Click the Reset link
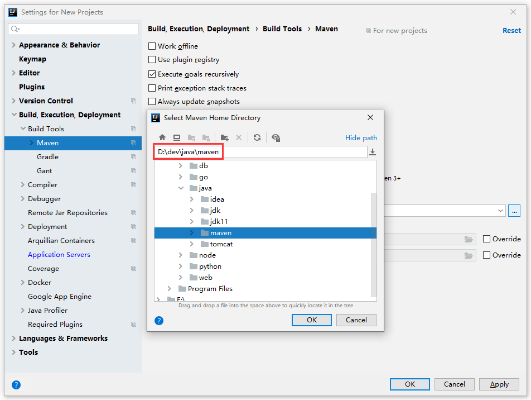 tap(511, 31)
